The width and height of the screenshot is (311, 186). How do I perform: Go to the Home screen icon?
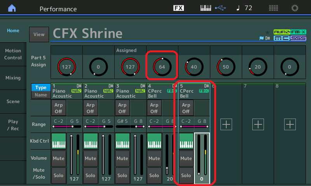(x=12, y=8)
